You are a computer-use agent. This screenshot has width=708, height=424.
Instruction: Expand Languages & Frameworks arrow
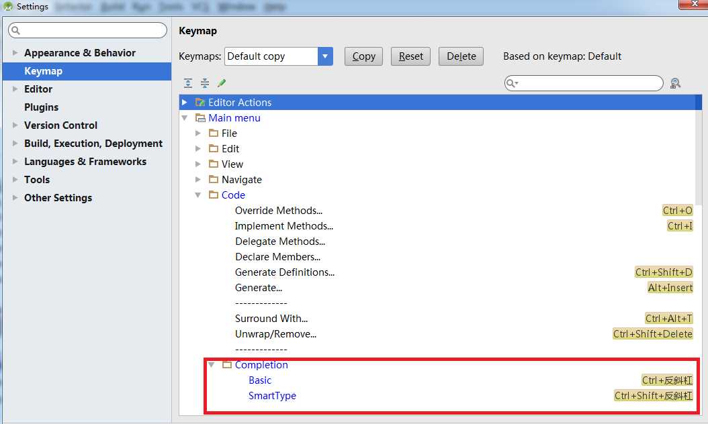coord(15,162)
